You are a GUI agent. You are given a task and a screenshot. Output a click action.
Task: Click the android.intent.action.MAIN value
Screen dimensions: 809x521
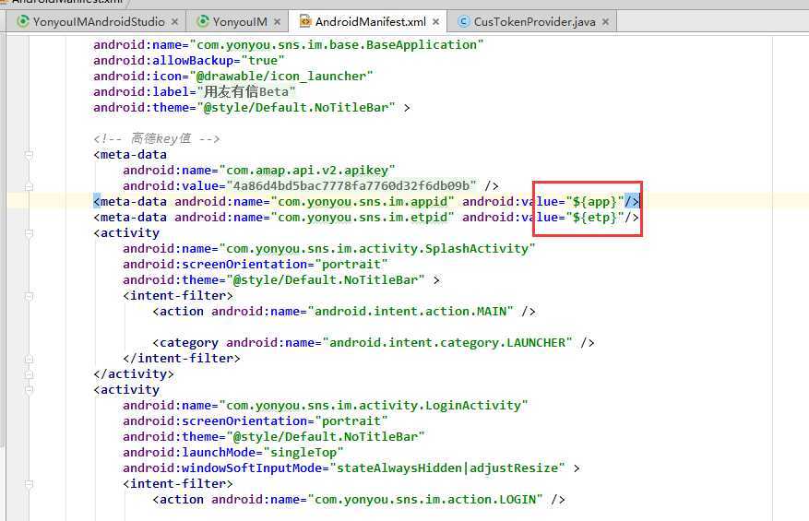[410, 312]
